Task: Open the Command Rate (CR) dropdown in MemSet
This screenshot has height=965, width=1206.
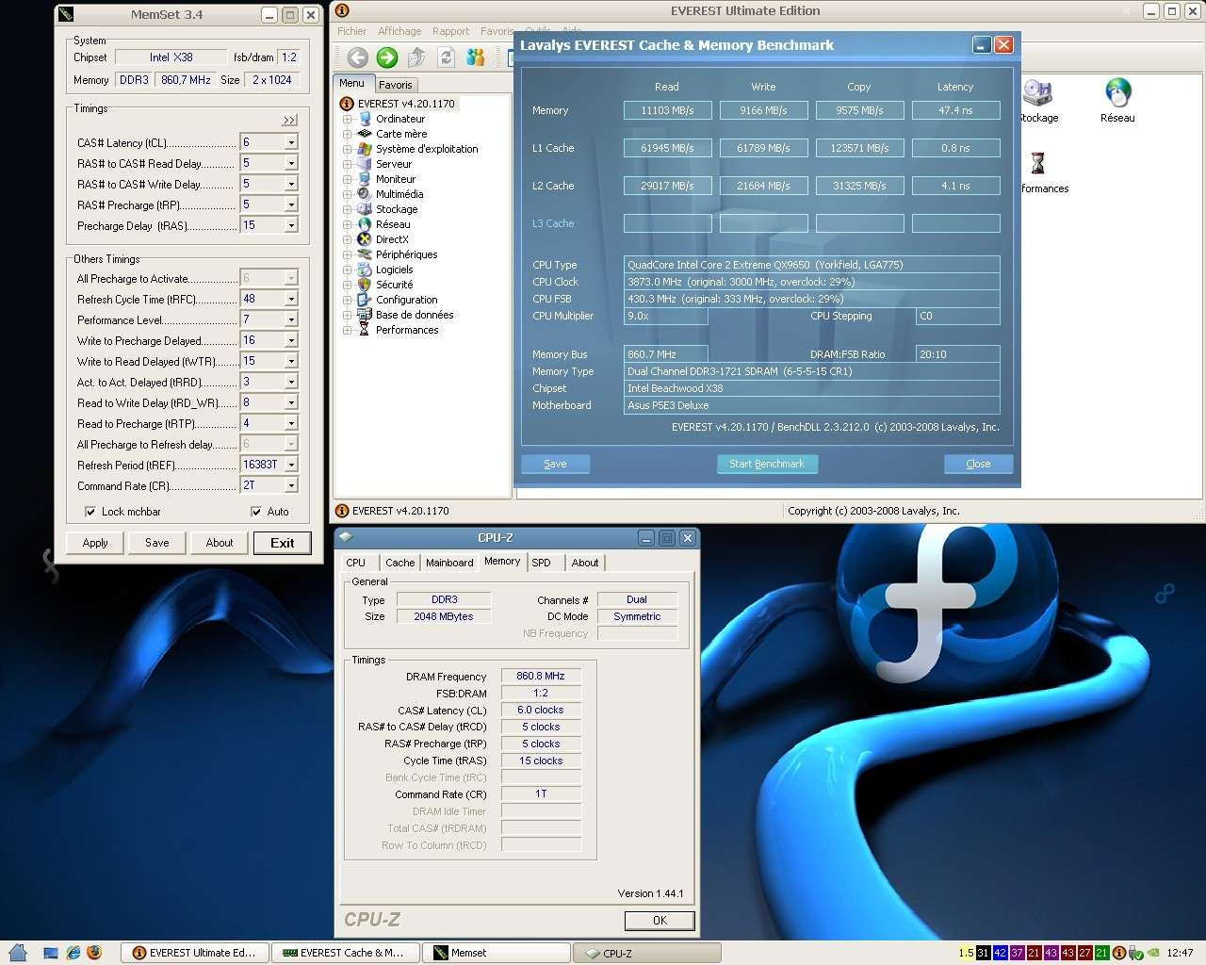Action: pos(291,485)
